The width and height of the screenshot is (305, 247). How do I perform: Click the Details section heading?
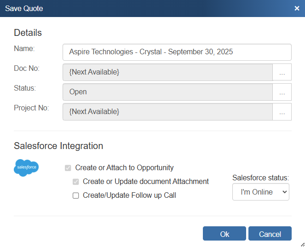pyautogui.click(x=28, y=33)
